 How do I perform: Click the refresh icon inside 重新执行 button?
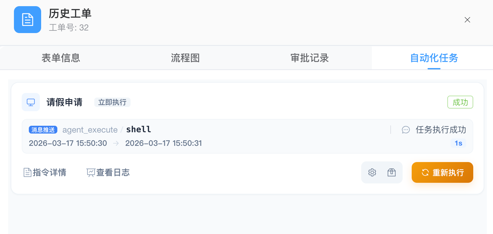click(x=425, y=172)
